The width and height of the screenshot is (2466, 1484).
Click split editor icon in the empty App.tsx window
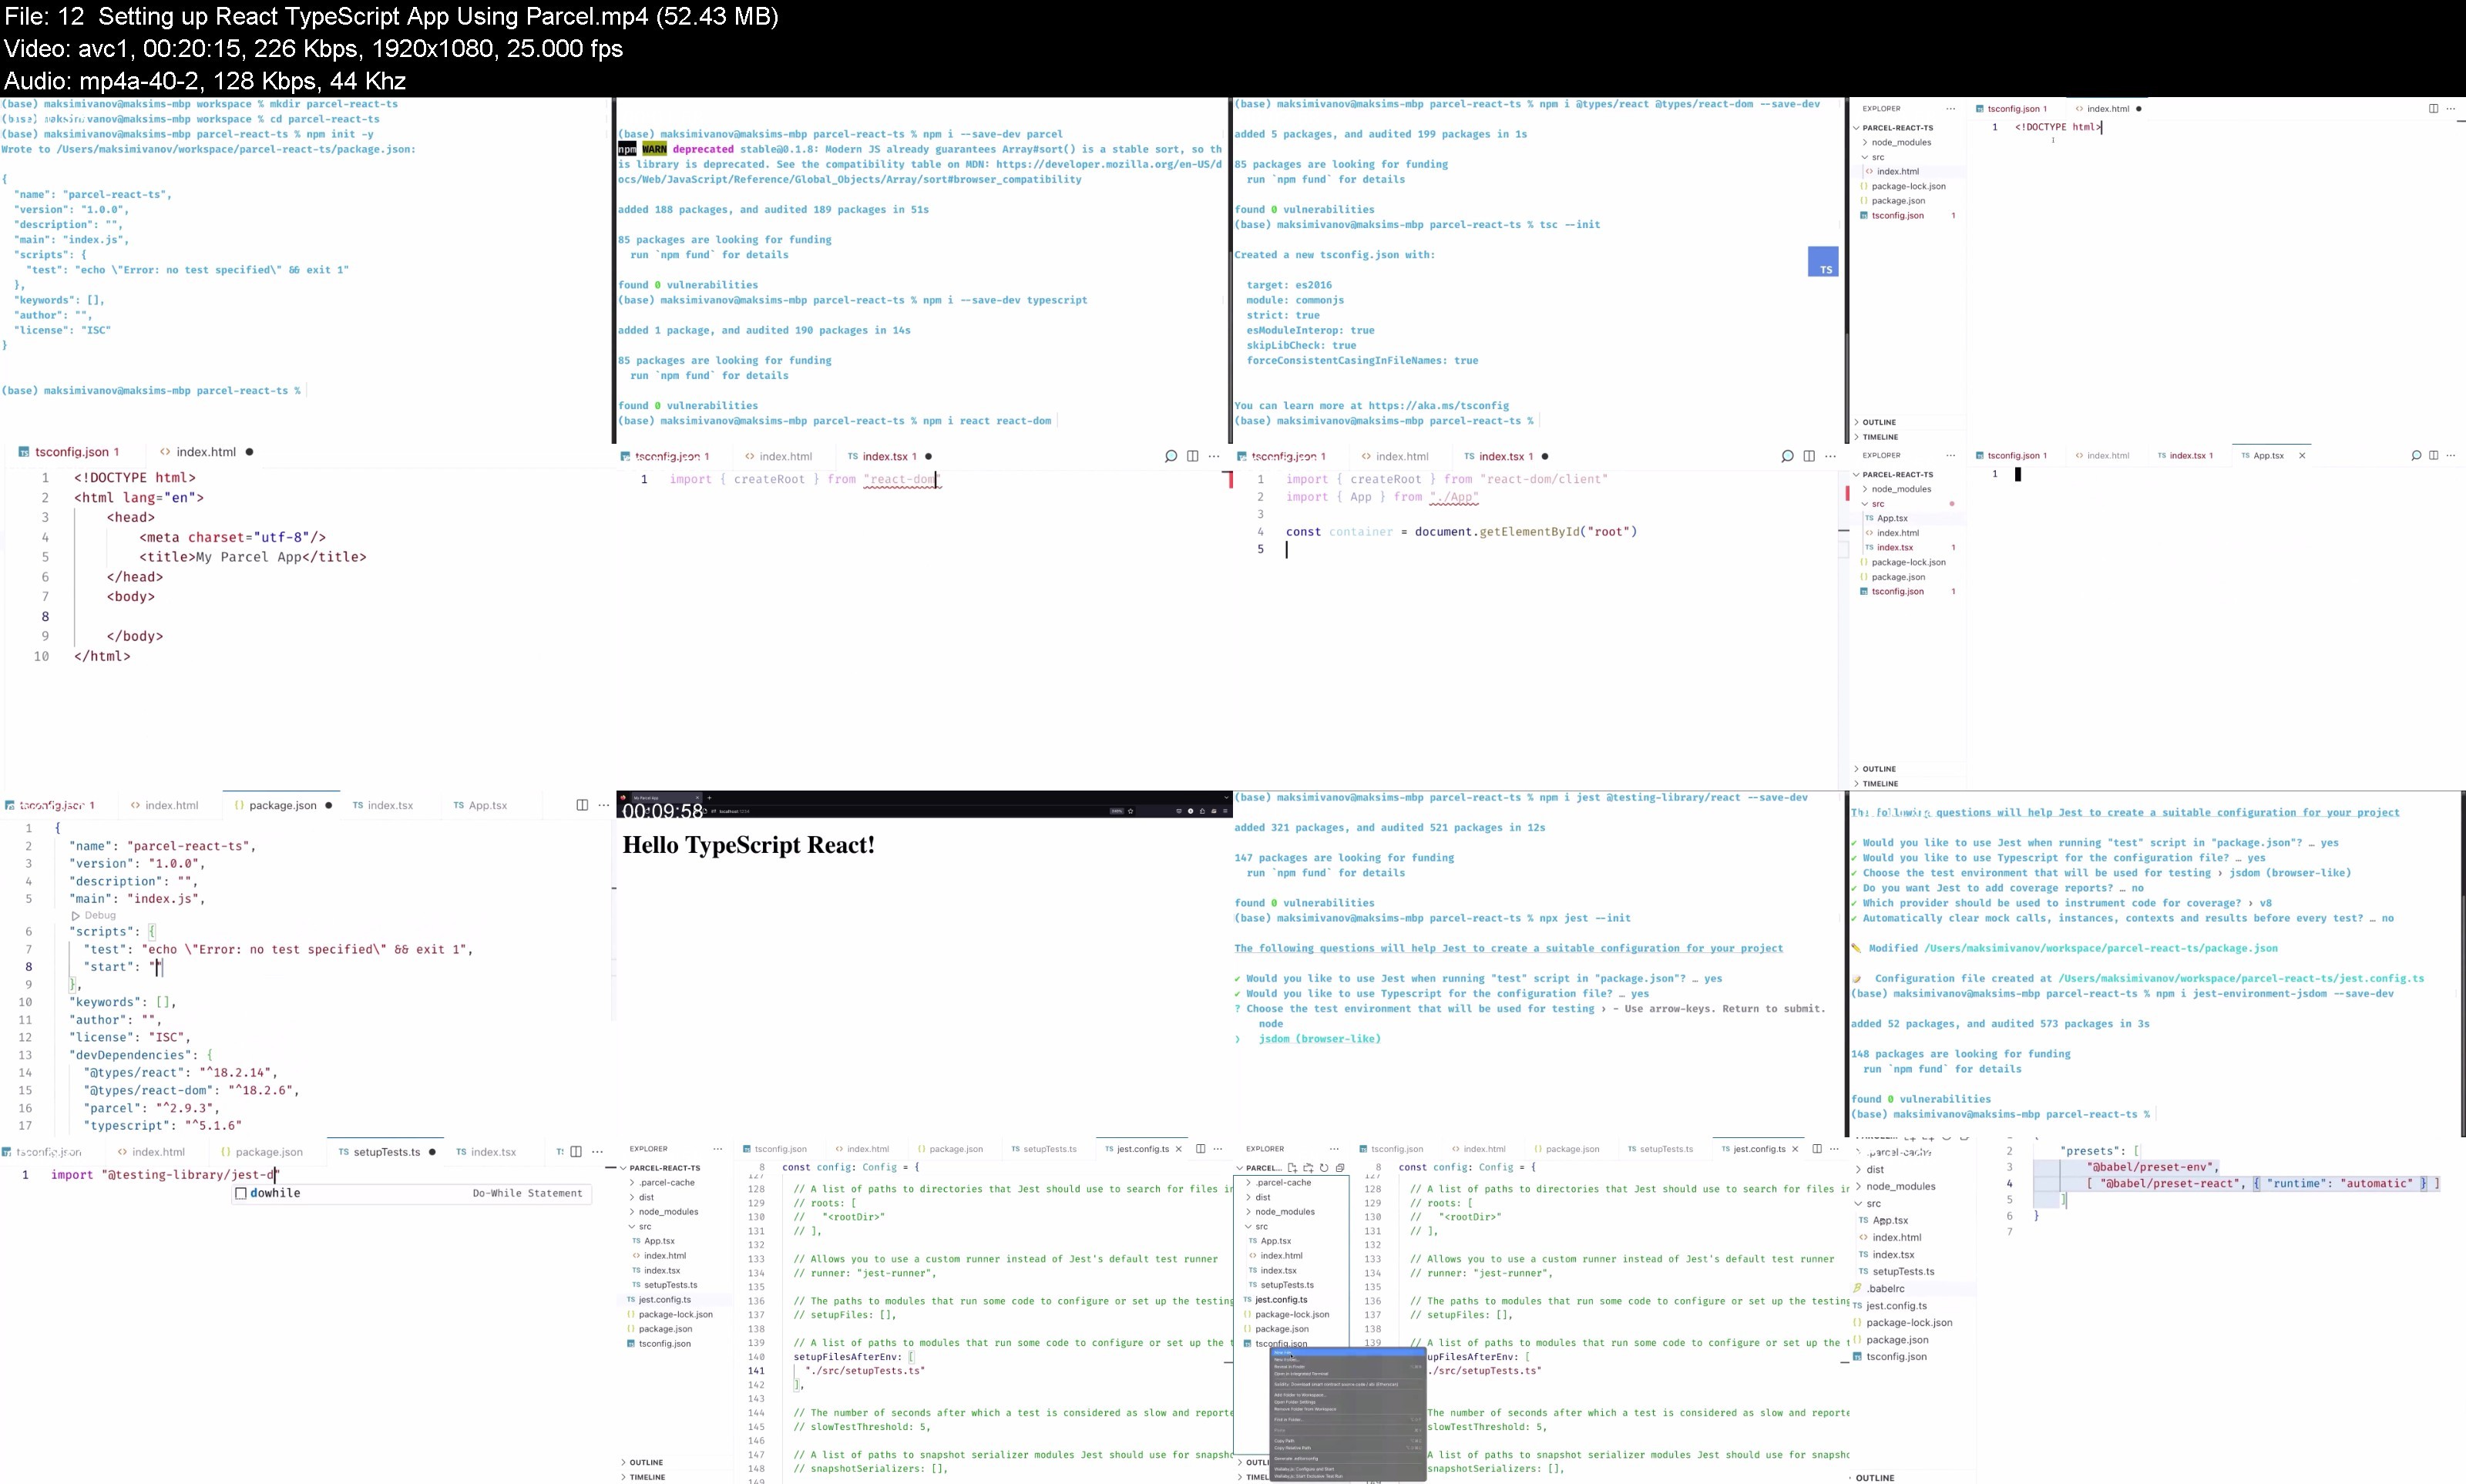tap(2434, 455)
